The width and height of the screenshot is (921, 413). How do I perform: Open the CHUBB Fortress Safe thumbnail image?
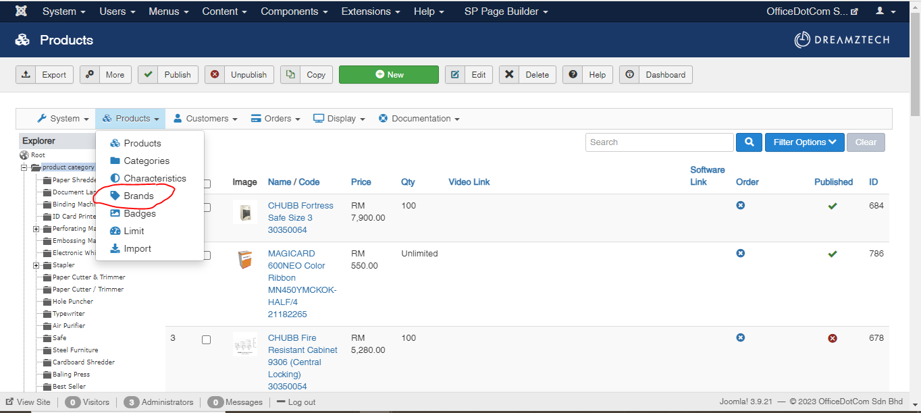click(245, 212)
